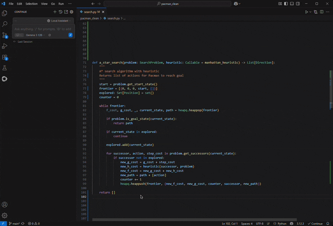Toggle the primary side bar visibility

pyautogui.click(x=286, y=4)
